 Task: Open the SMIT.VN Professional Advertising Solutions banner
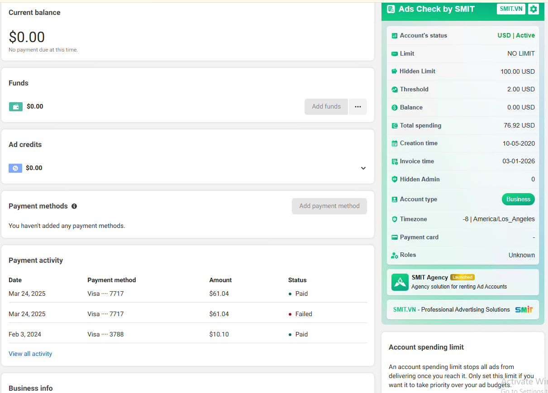coord(462,310)
